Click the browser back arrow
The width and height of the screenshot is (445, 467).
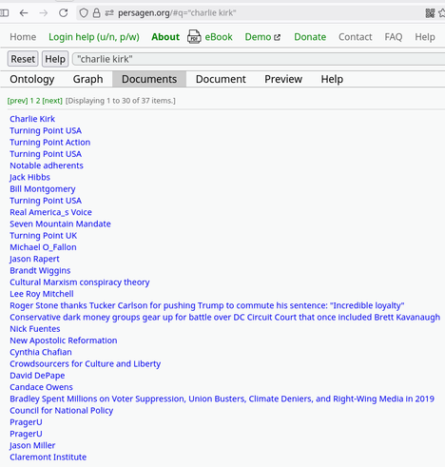[24, 13]
